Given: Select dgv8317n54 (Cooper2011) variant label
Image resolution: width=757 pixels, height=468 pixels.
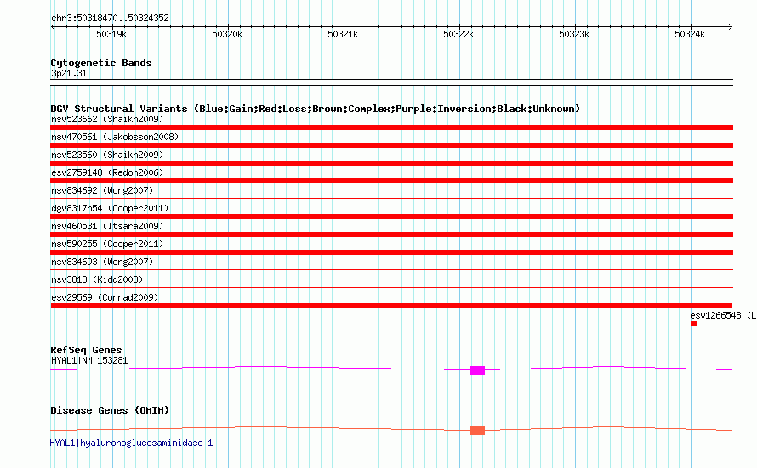Looking at the screenshot, I should [x=110, y=208].
